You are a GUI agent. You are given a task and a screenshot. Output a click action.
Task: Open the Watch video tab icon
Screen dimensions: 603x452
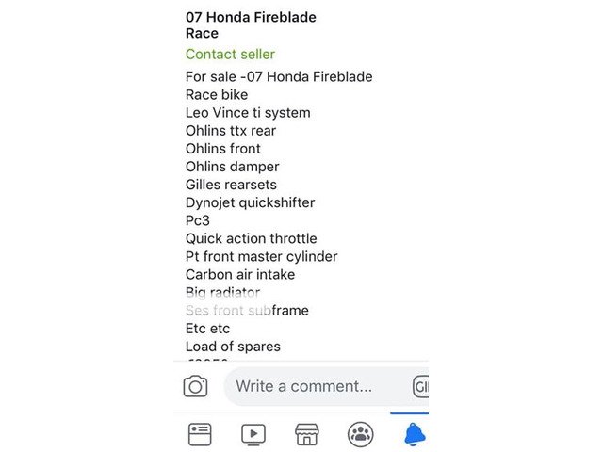click(253, 434)
